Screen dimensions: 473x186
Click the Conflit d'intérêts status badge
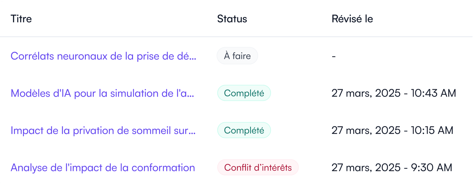click(258, 168)
